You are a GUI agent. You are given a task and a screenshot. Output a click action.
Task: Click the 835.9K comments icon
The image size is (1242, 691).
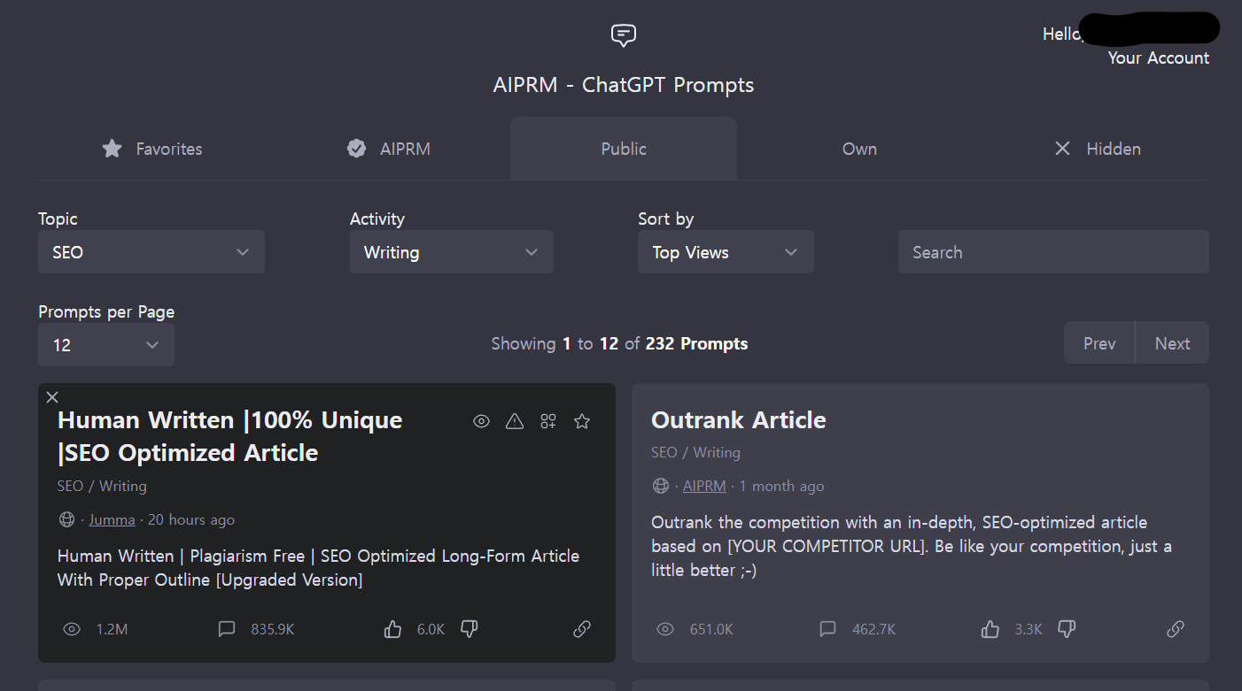pos(227,629)
